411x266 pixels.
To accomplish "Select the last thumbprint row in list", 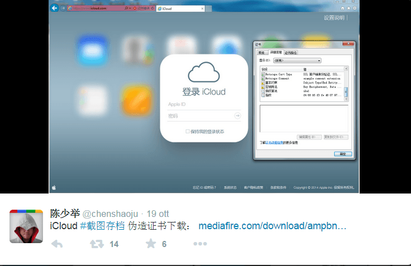I will pos(302,95).
